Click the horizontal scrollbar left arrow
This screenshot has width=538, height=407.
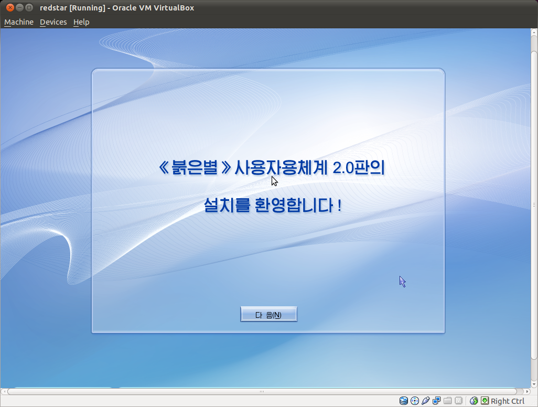[4, 391]
